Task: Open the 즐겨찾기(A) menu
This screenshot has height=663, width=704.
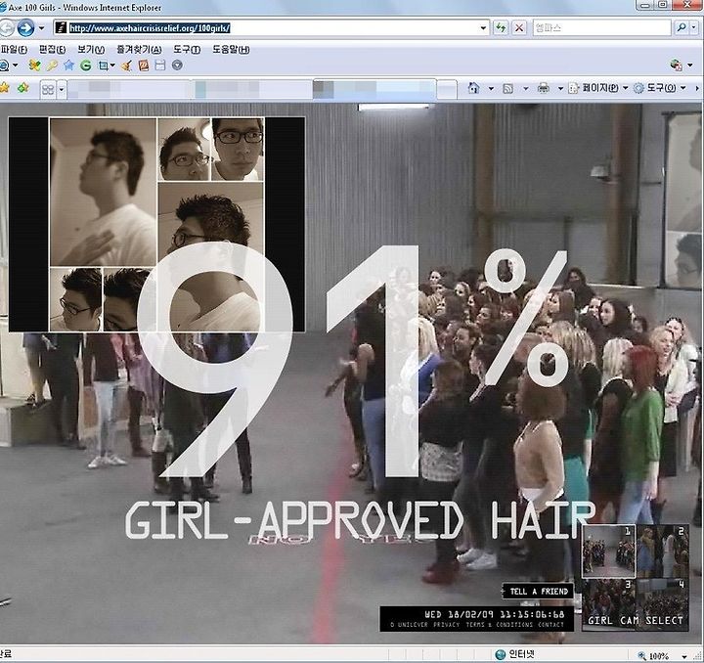Action: [139, 49]
